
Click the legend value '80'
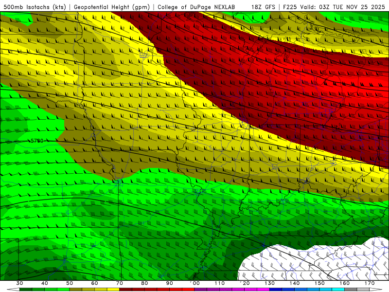[144, 283]
